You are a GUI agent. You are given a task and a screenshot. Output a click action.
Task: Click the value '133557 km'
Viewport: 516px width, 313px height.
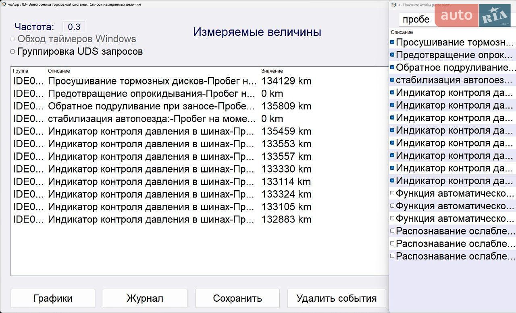[x=286, y=156]
